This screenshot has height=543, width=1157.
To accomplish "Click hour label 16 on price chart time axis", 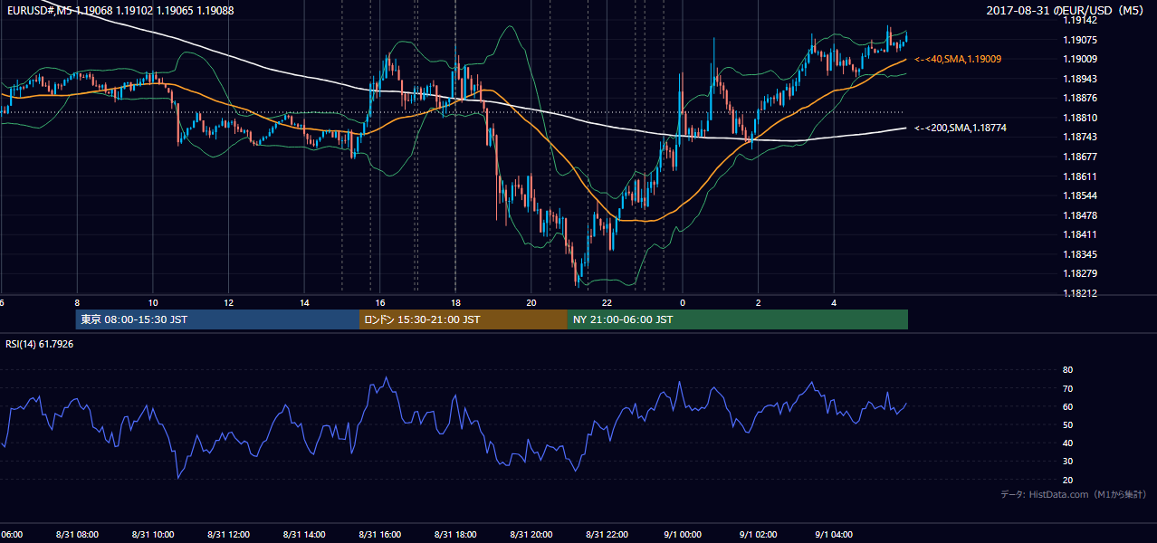I will (380, 303).
